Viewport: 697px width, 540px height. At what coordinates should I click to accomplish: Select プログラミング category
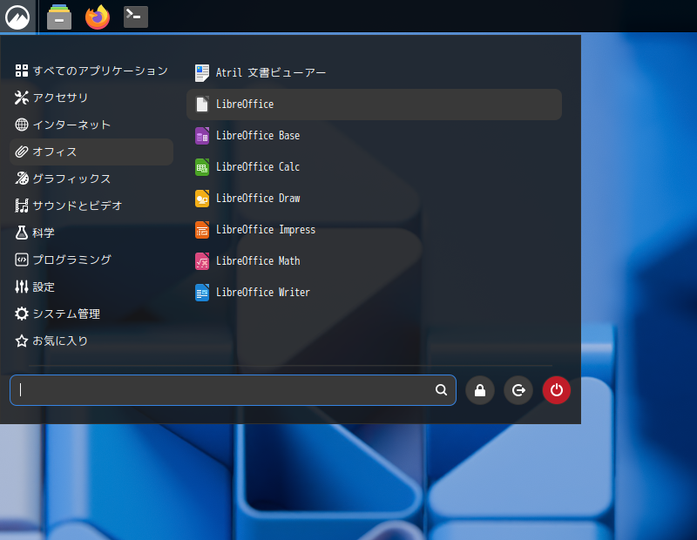pyautogui.click(x=91, y=260)
